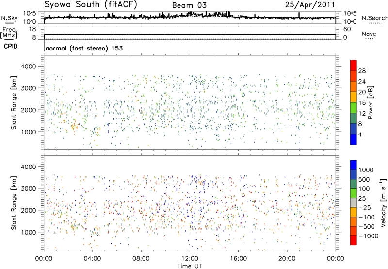This screenshot has width=388, height=269.
Task: Click the '−1000' Velocity colorbar label
Action: tap(368, 236)
